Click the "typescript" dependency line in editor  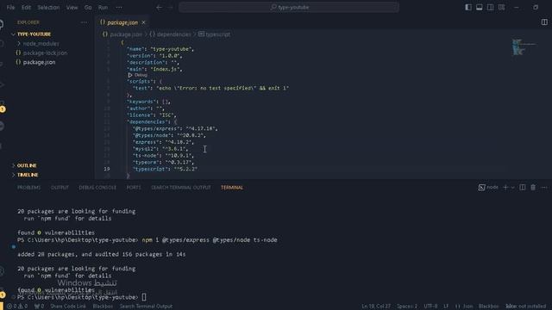point(165,169)
